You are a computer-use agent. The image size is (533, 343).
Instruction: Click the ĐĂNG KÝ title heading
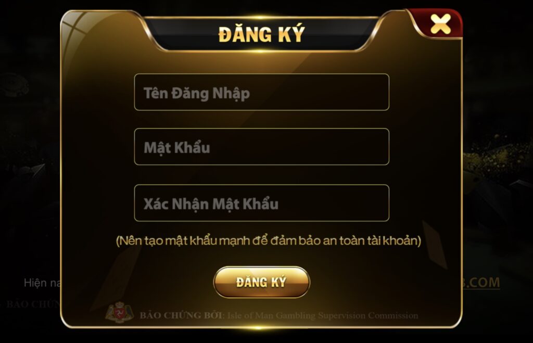point(261,34)
